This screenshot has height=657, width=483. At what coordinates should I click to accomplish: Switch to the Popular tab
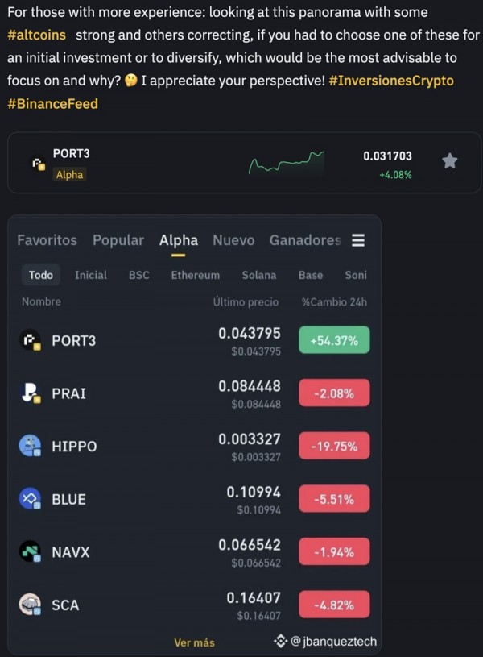[118, 240]
